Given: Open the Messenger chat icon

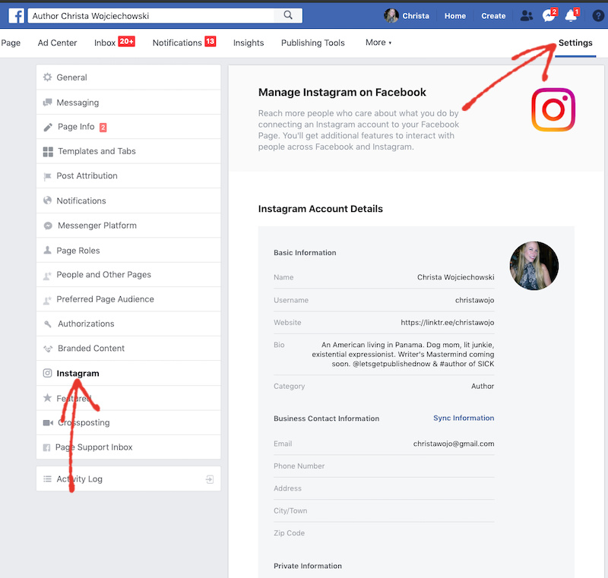Looking at the screenshot, I should 549,15.
